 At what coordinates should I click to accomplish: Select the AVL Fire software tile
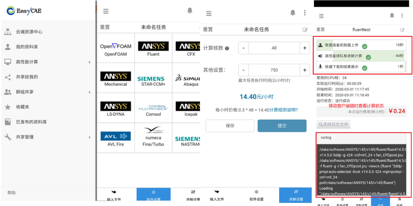115,138
